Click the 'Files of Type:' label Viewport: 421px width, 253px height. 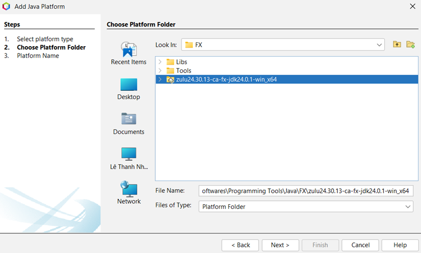[x=173, y=205]
